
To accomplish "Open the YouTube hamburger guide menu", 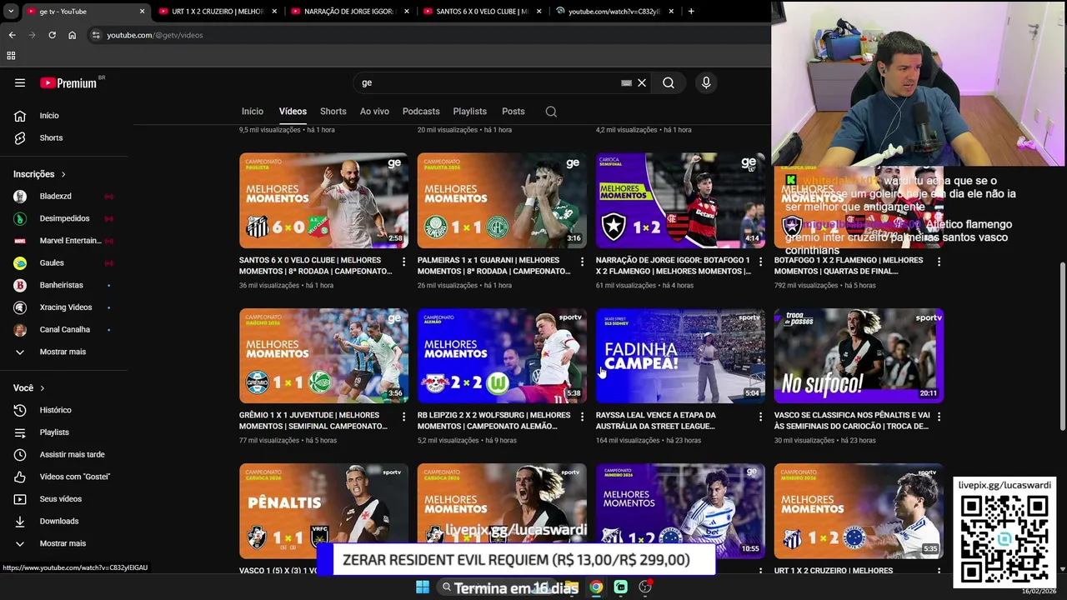I will click(x=20, y=82).
